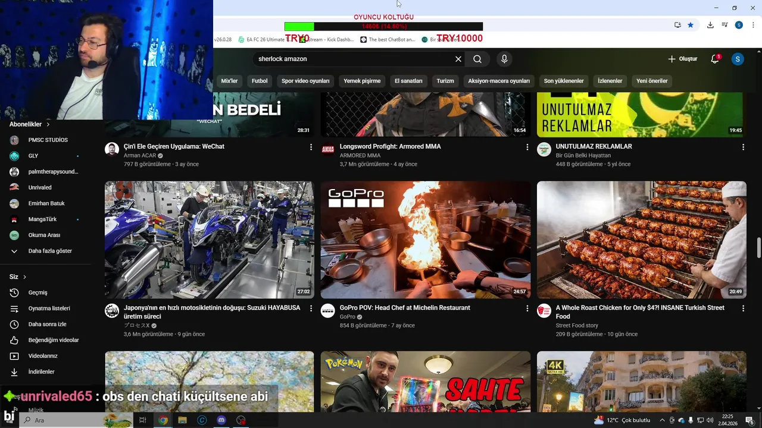Play roast chicken street food thumbnail
This screenshot has height=428, width=762.
(x=642, y=240)
